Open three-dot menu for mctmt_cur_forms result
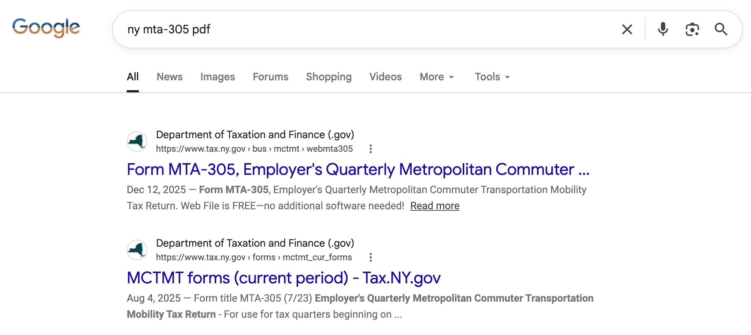This screenshot has width=751, height=335. [x=371, y=257]
